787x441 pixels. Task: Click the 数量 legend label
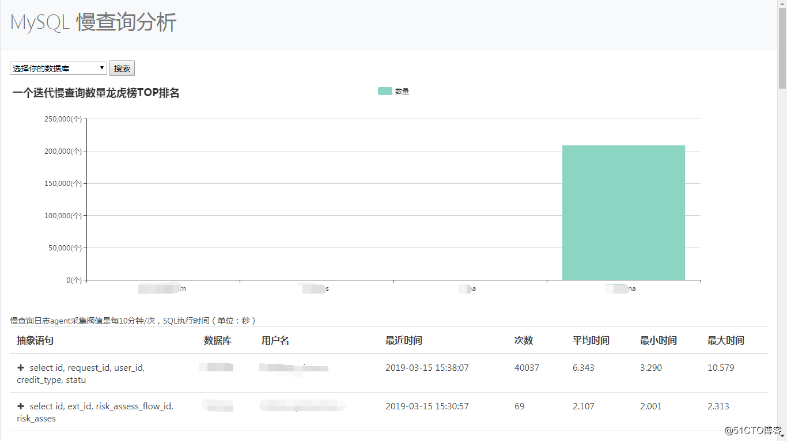point(402,92)
